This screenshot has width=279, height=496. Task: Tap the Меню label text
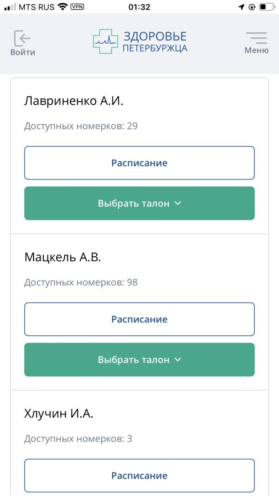(x=256, y=50)
